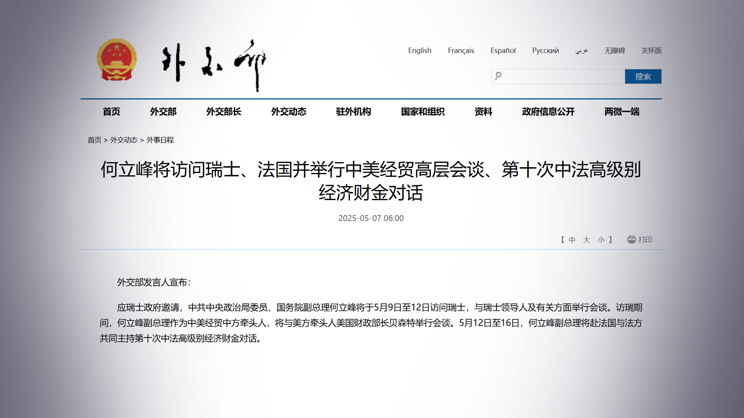Open the Français language version

point(461,51)
